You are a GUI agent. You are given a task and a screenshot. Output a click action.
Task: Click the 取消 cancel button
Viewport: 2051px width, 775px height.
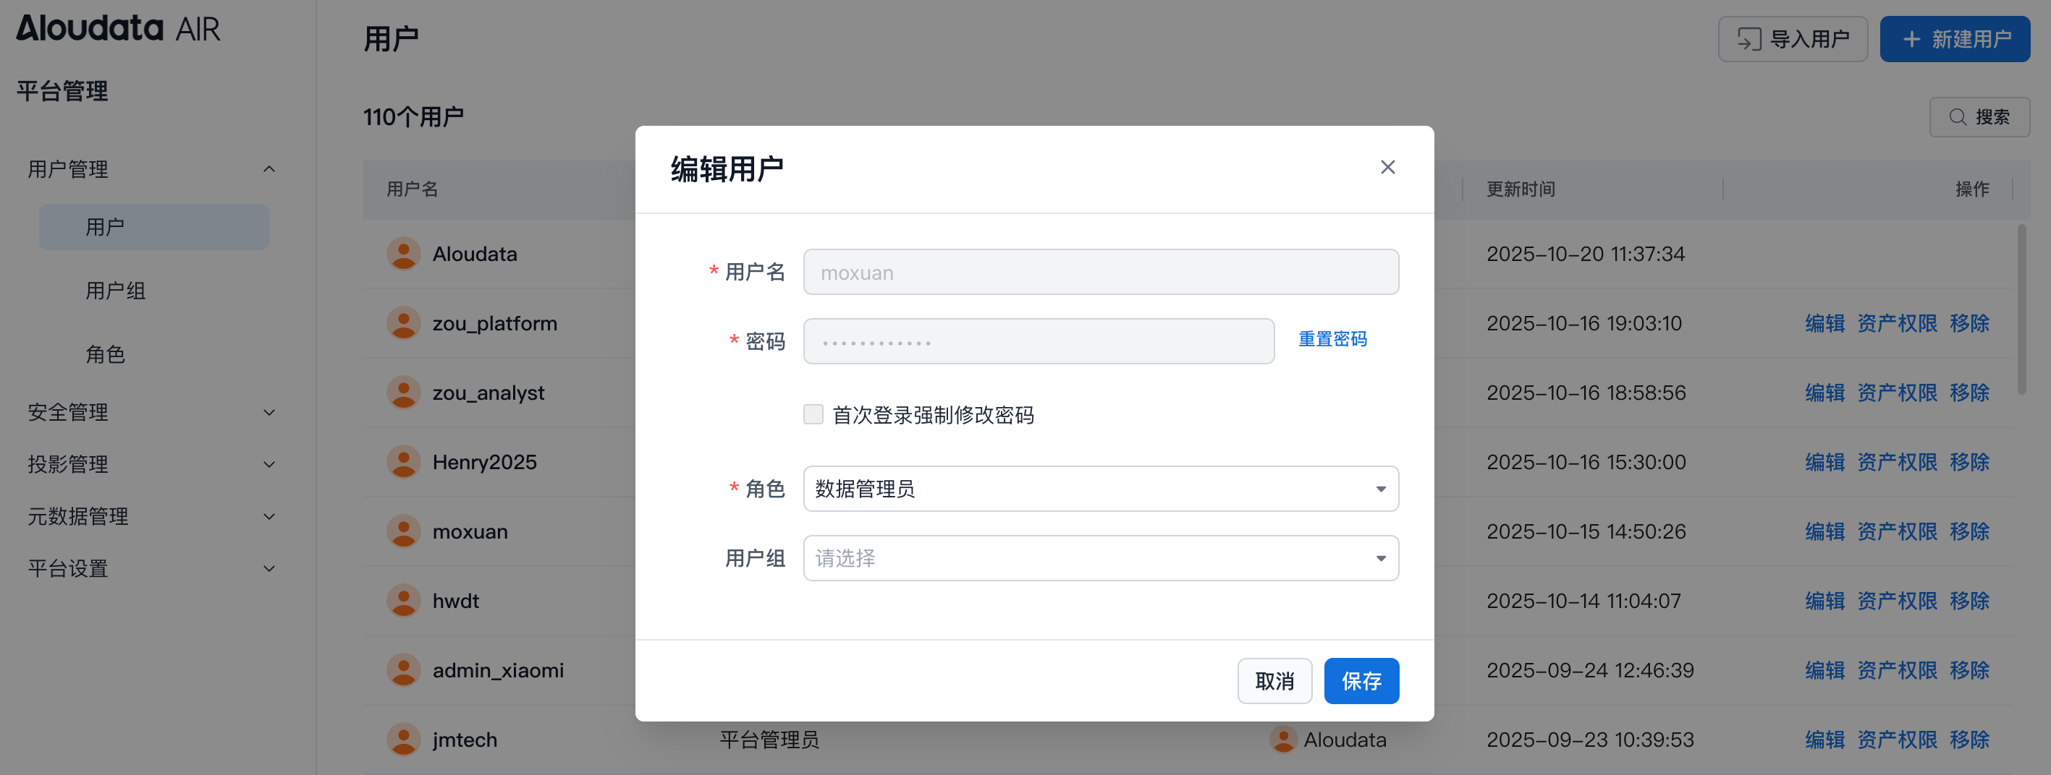pos(1274,681)
